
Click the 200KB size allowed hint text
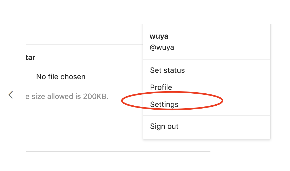67,96
